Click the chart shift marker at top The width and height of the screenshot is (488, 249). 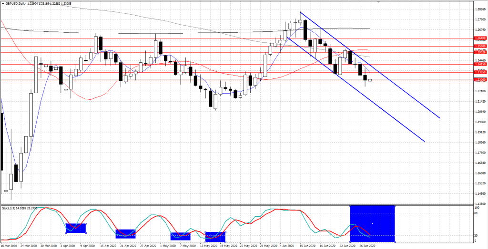(x=379, y=2)
